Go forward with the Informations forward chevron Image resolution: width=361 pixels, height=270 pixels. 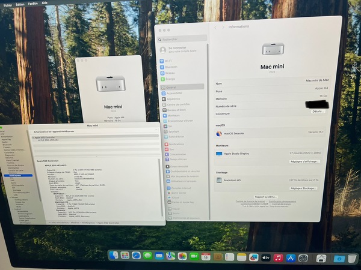[x=223, y=27]
